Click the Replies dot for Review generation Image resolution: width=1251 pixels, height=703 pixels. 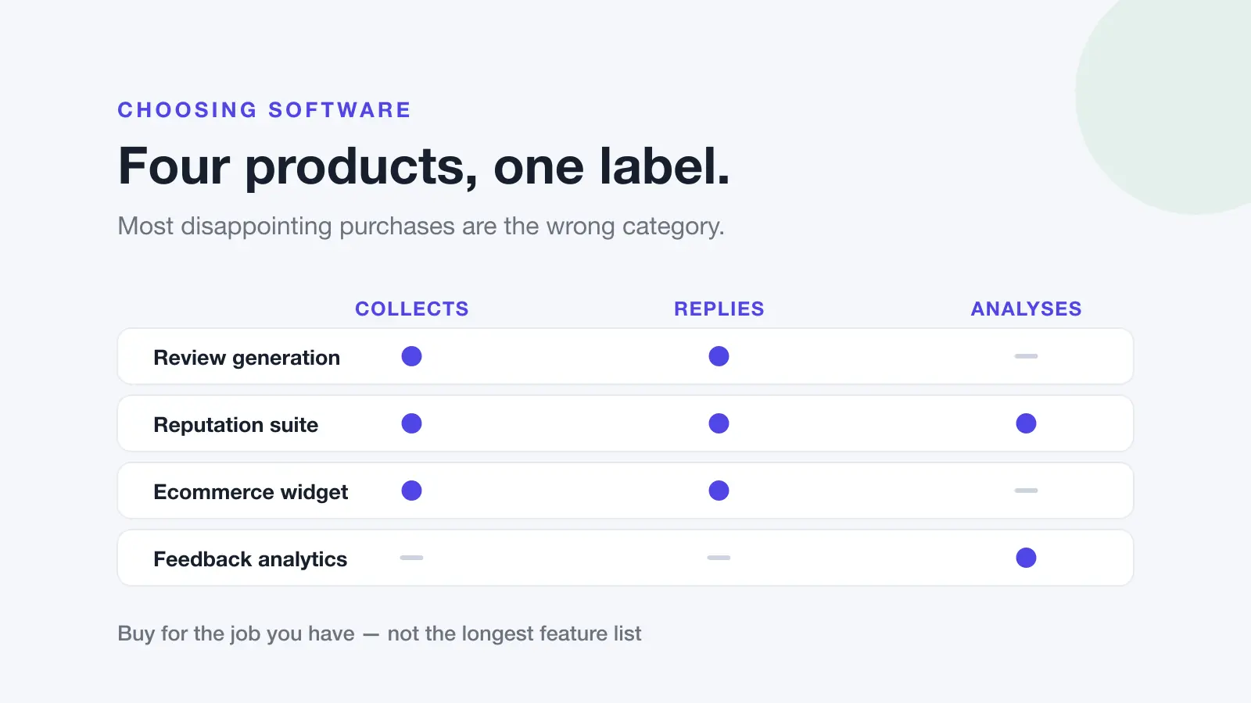point(719,356)
